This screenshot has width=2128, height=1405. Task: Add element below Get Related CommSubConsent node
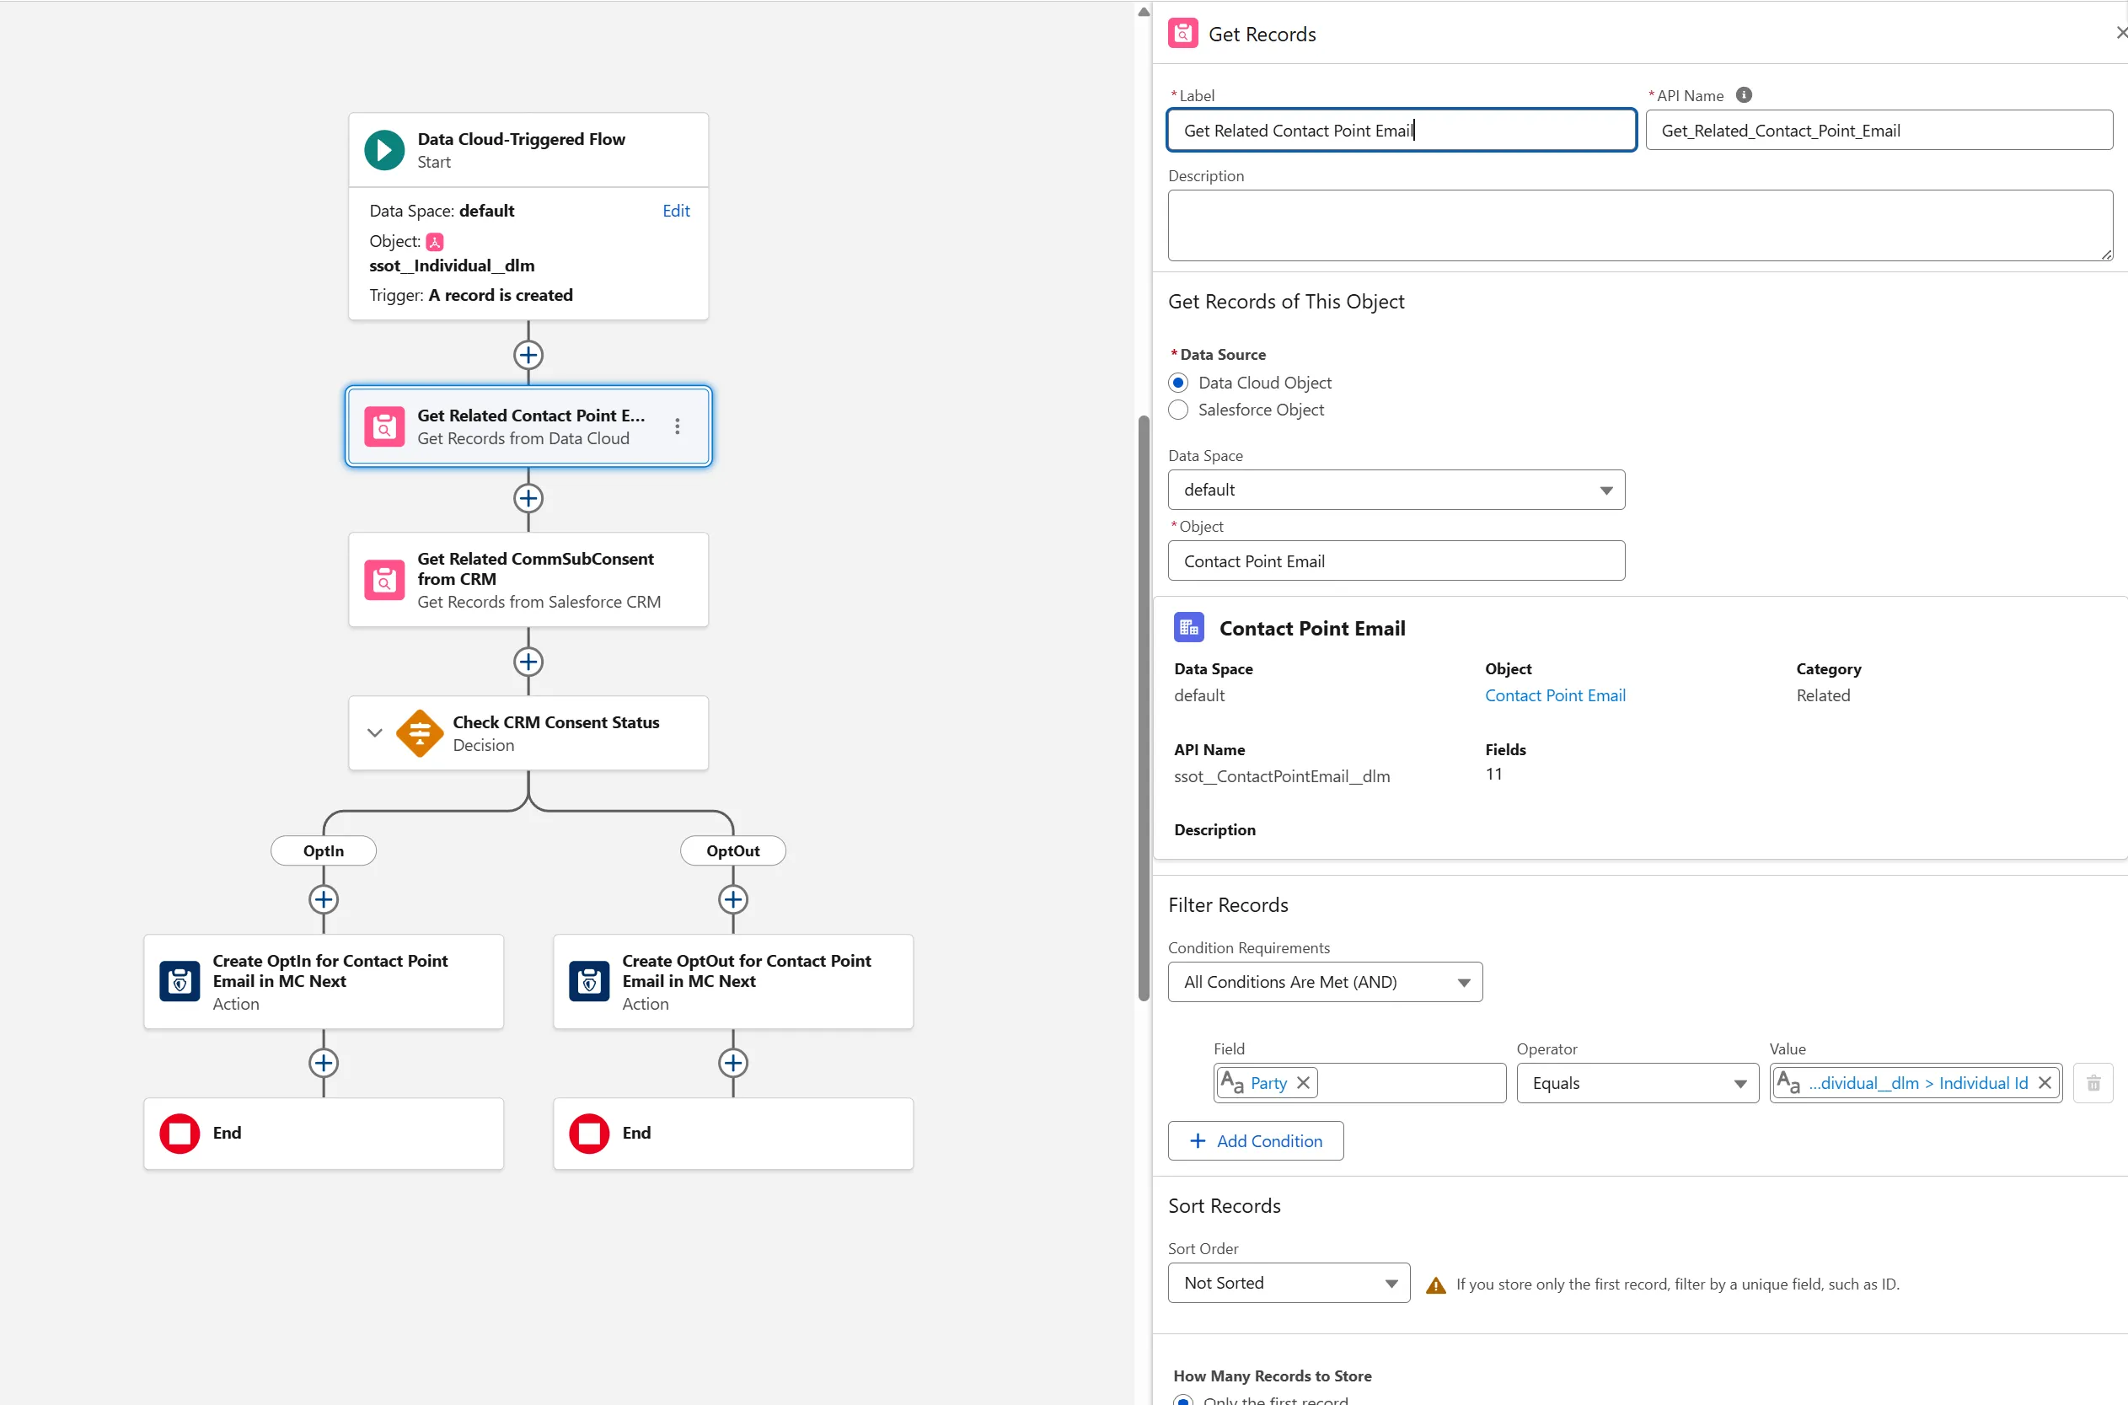pyautogui.click(x=528, y=662)
